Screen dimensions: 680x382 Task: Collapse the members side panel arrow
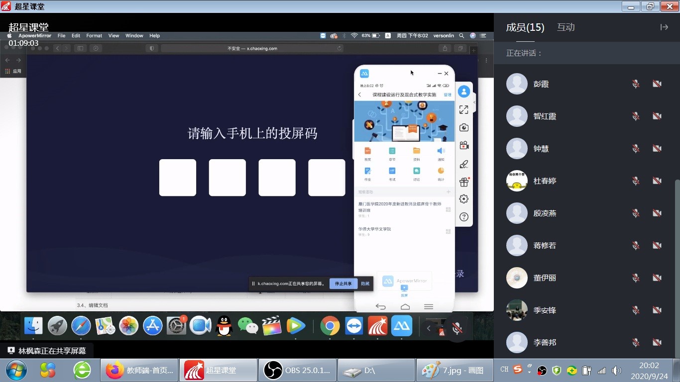(664, 27)
